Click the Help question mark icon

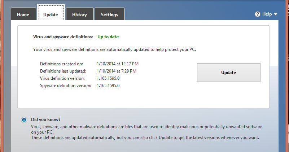[258, 14]
